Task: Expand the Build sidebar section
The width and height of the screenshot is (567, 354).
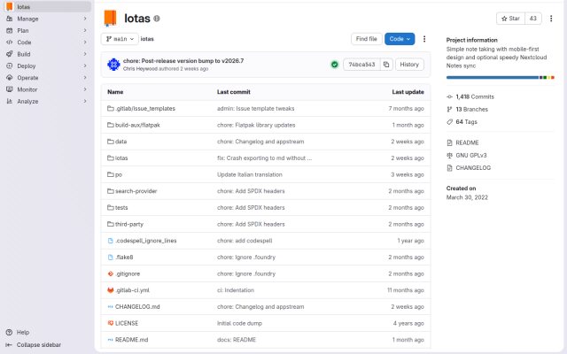Action: [x=47, y=54]
